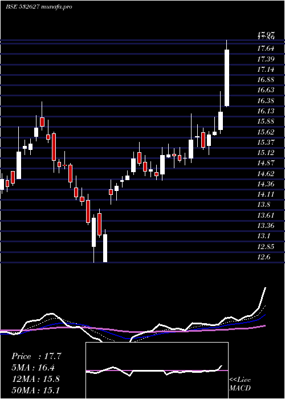Select the 13.1 price level label
The height and width of the screenshot is (399, 285).
263,236
